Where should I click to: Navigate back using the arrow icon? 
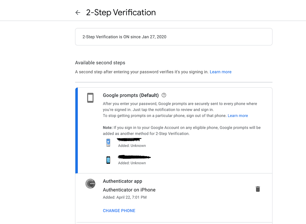tap(78, 12)
